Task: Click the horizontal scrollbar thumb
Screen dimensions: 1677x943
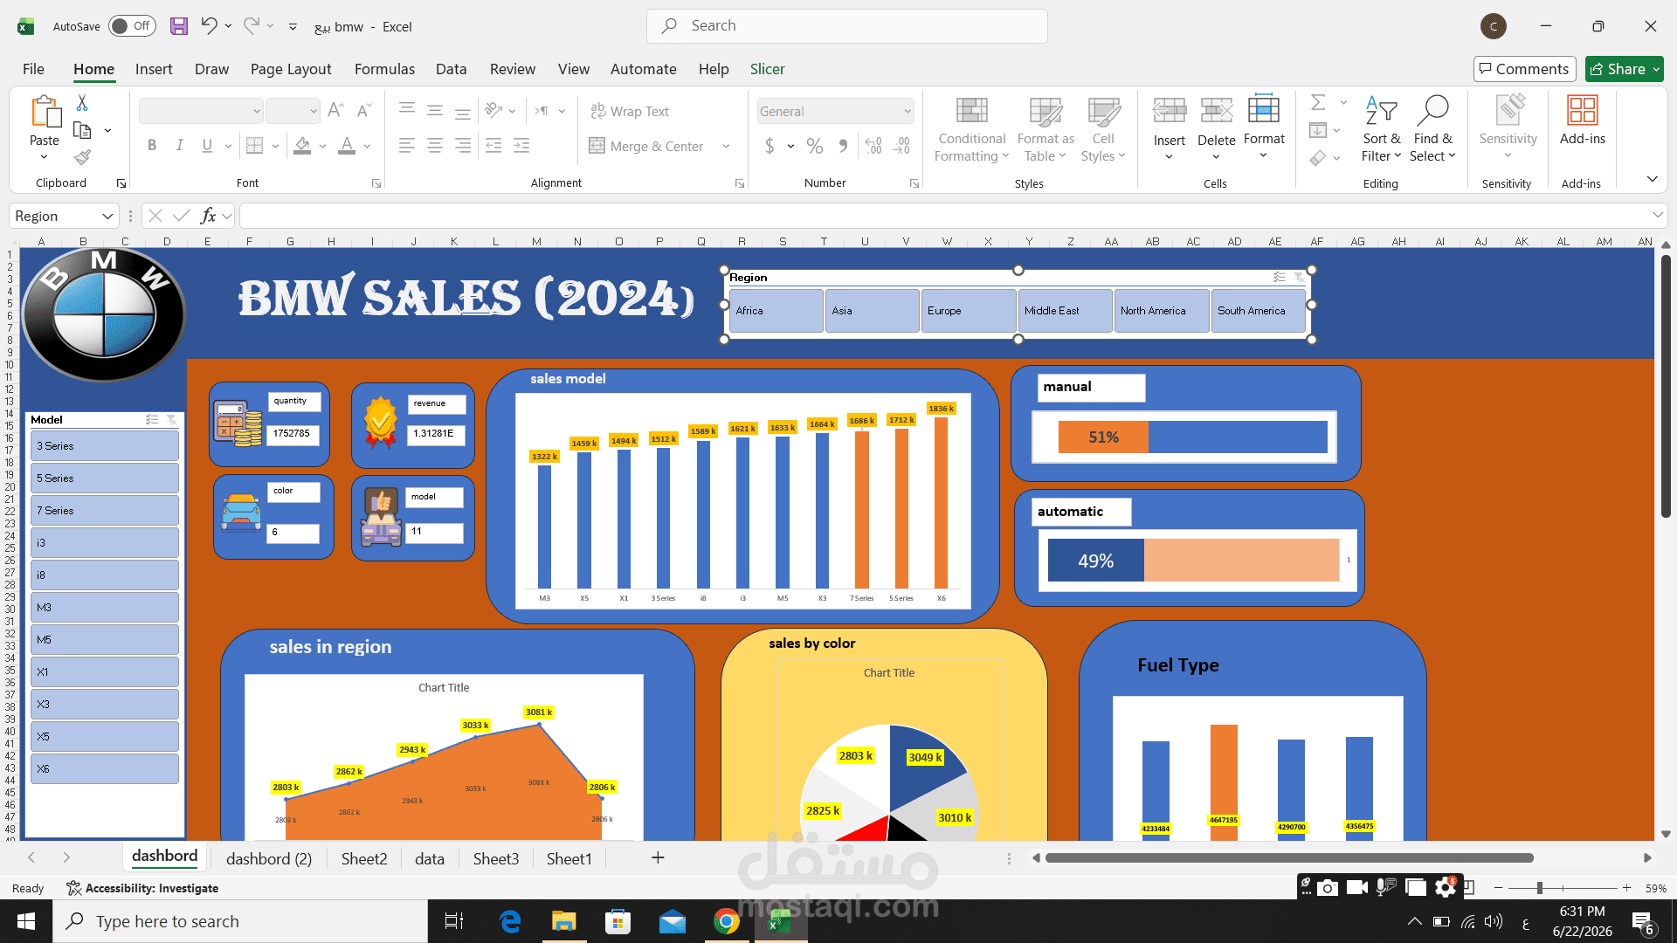Action: point(1288,857)
